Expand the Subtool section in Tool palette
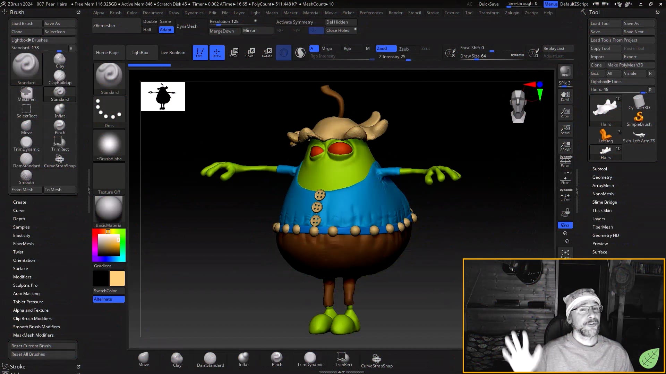 click(599, 169)
